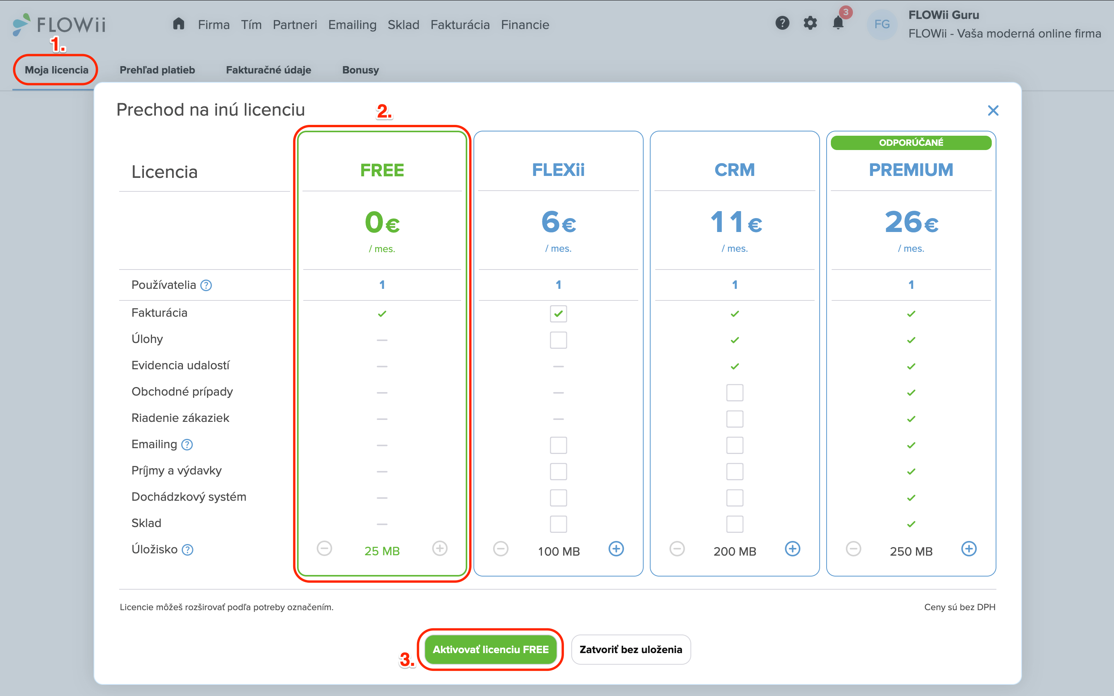The height and width of the screenshot is (696, 1114).
Task: Switch to Bonusy tab
Action: coord(361,70)
